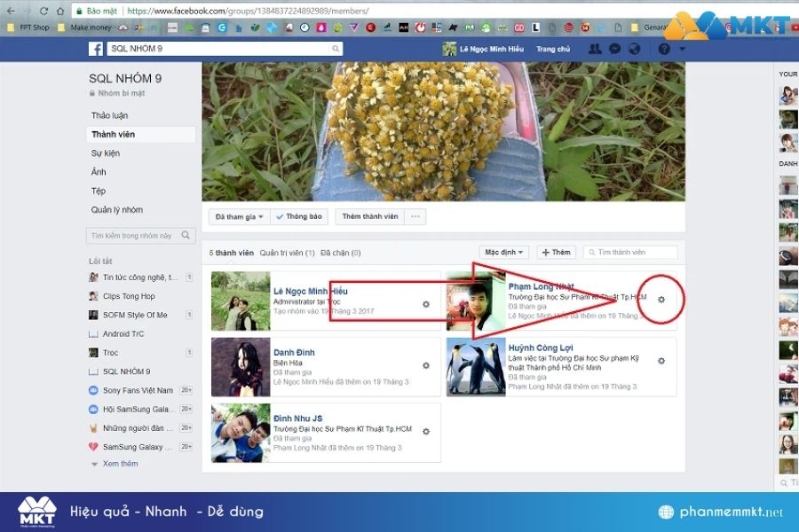
Task: Click SQL NHÓM 9 group title
Action: coord(125,78)
